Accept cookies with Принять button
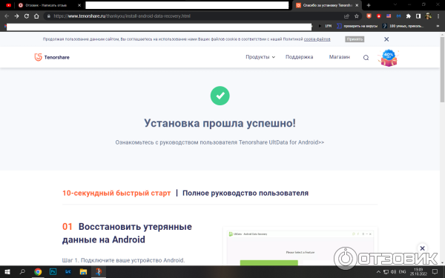This screenshot has width=445, height=278. 355,39
